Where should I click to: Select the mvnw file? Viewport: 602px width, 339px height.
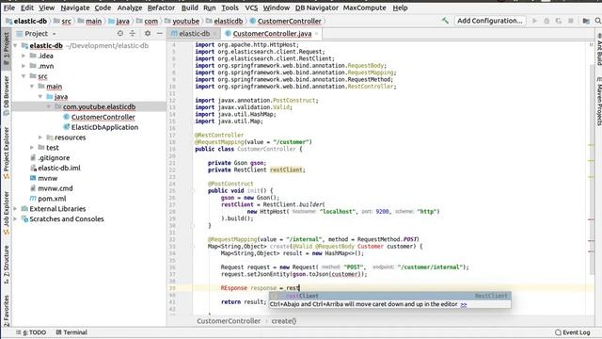[x=48, y=178]
